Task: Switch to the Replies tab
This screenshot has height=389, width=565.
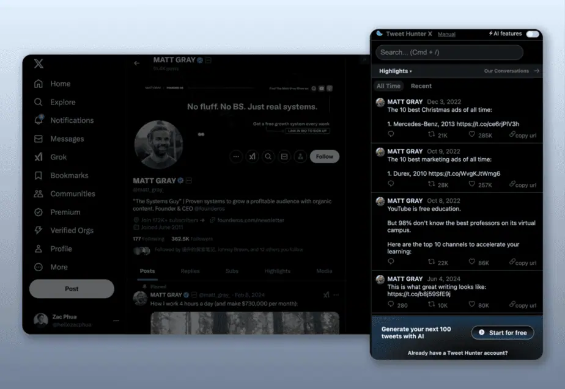Action: pyautogui.click(x=190, y=271)
